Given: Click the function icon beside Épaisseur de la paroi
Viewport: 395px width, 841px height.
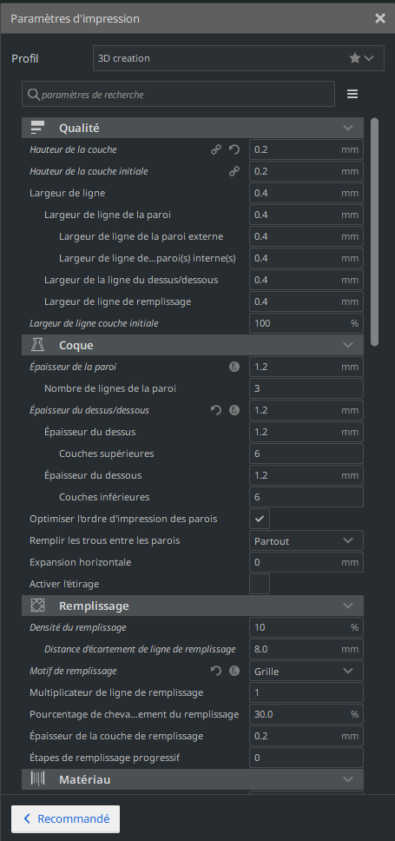Looking at the screenshot, I should (x=234, y=368).
